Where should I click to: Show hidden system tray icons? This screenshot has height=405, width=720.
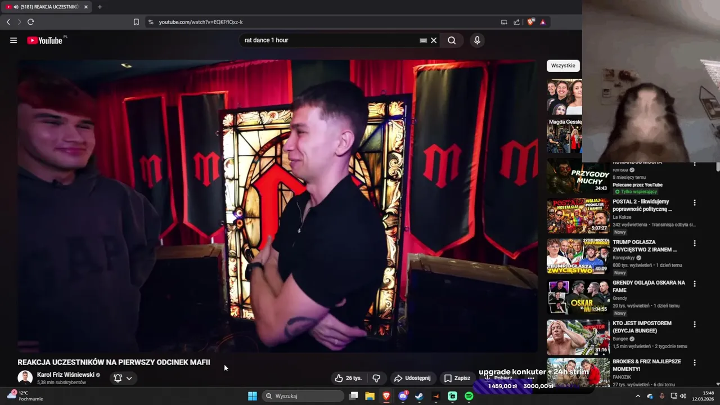637,396
